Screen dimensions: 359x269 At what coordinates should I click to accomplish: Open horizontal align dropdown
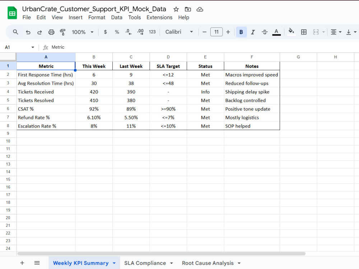click(x=336, y=32)
